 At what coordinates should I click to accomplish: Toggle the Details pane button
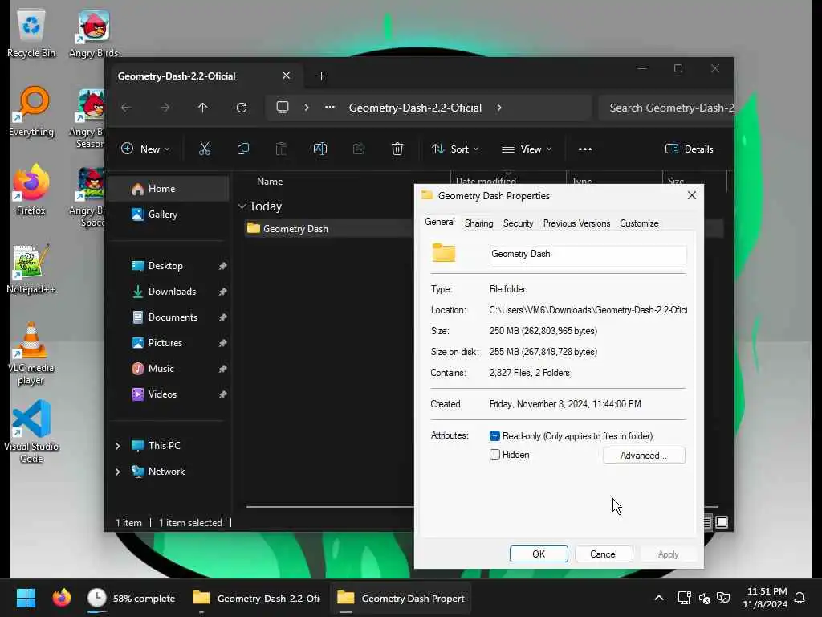coord(690,149)
